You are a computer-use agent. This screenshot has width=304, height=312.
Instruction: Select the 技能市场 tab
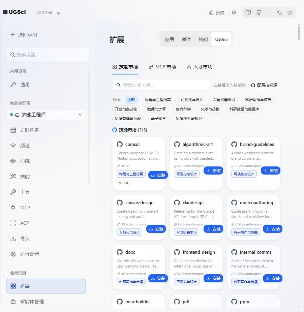[x=125, y=67]
